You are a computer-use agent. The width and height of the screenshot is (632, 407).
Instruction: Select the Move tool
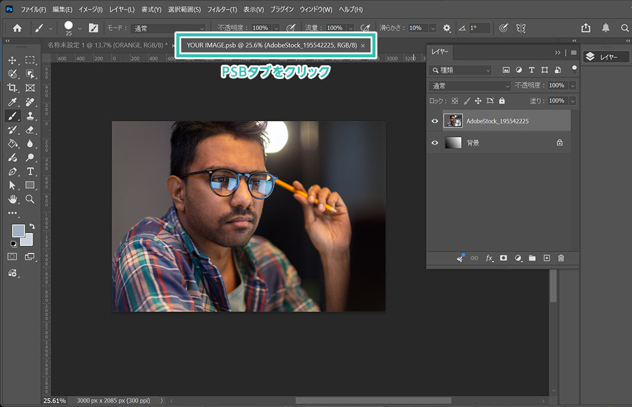coord(12,60)
